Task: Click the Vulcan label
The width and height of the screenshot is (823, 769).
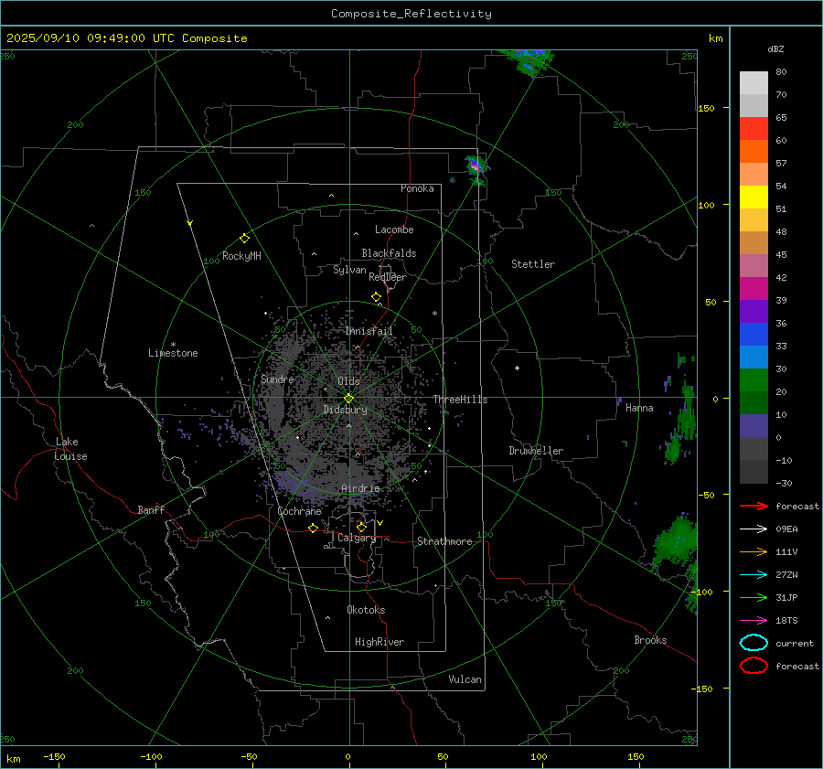Action: point(465,679)
